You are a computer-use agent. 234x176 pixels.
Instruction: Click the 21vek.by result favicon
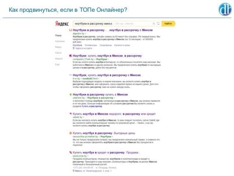coord(70,56)
